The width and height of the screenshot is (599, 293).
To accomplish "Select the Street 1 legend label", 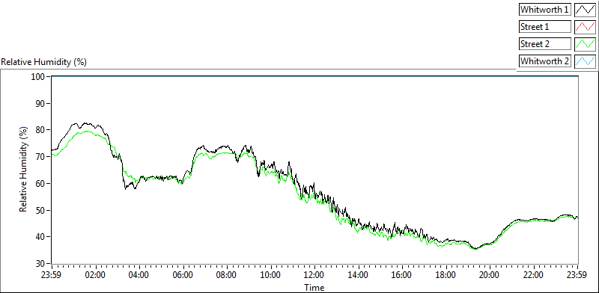I will (x=545, y=27).
